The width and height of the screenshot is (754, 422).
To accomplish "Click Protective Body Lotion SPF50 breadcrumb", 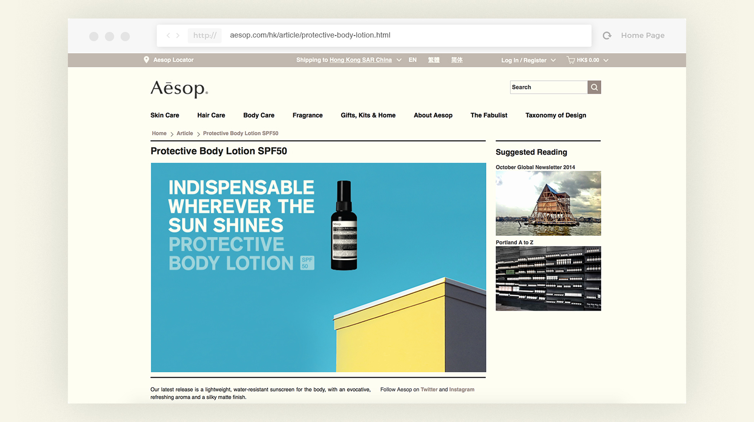I will [x=241, y=133].
